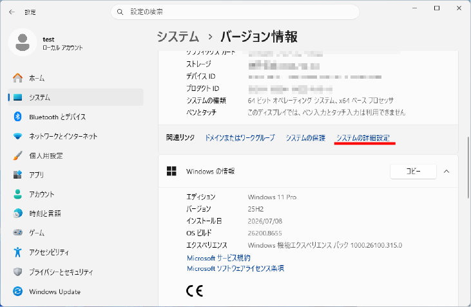
Task: Open Microsoft サービス規約 link
Action: point(218,258)
